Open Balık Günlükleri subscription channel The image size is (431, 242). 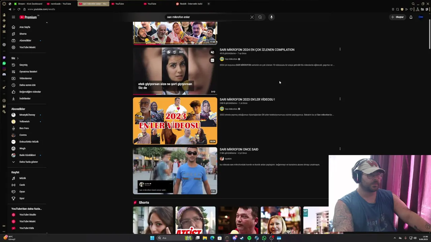click(x=27, y=155)
